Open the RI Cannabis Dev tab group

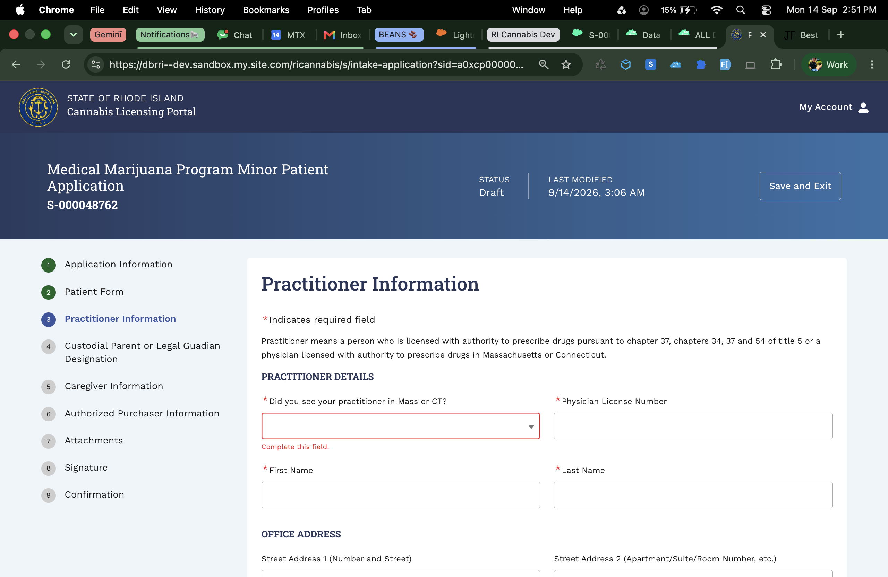(x=523, y=35)
